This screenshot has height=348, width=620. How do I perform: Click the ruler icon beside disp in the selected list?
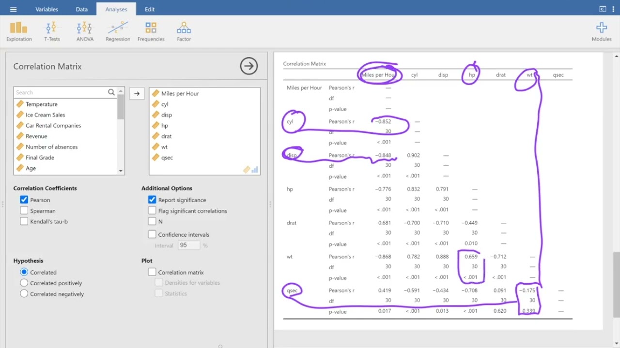point(155,115)
